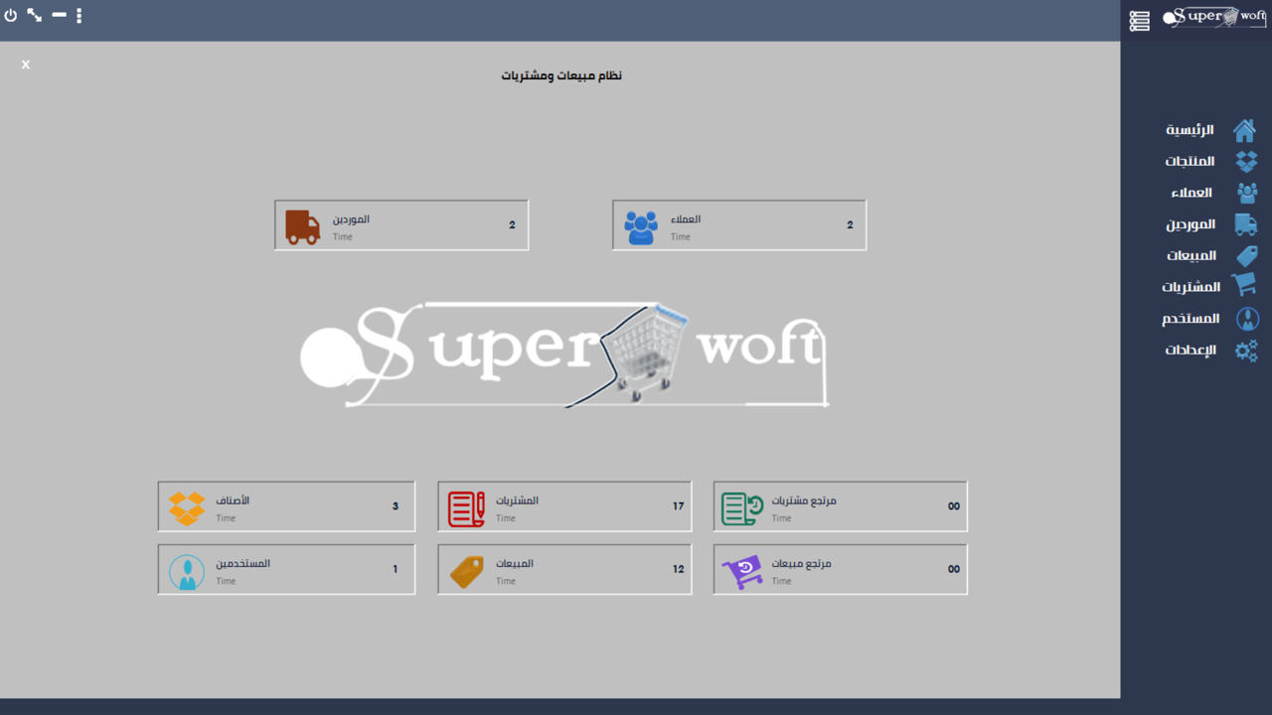Click the customers group icon for العملاء
Viewport: 1272px width, 715px height.
(1246, 192)
